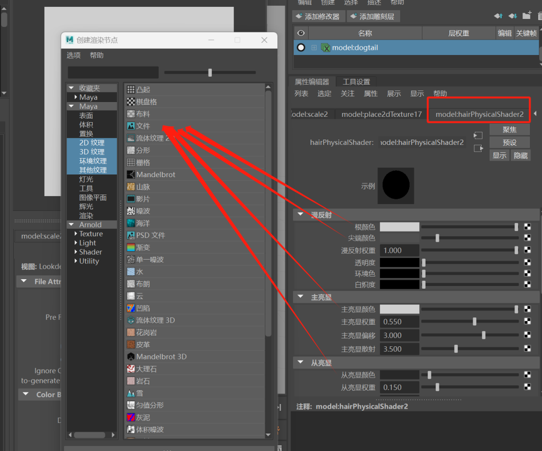Expand the Arnold Utility category
Screen dimensions: 542x451
76,261
